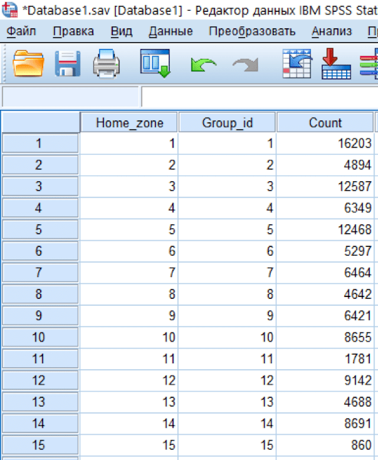Click the cell value editor field
The height and width of the screenshot is (460, 378).
[259, 96]
